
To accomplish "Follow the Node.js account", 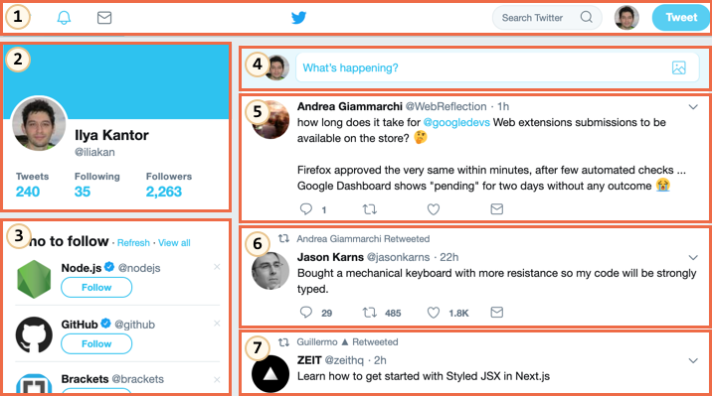I will coord(96,287).
